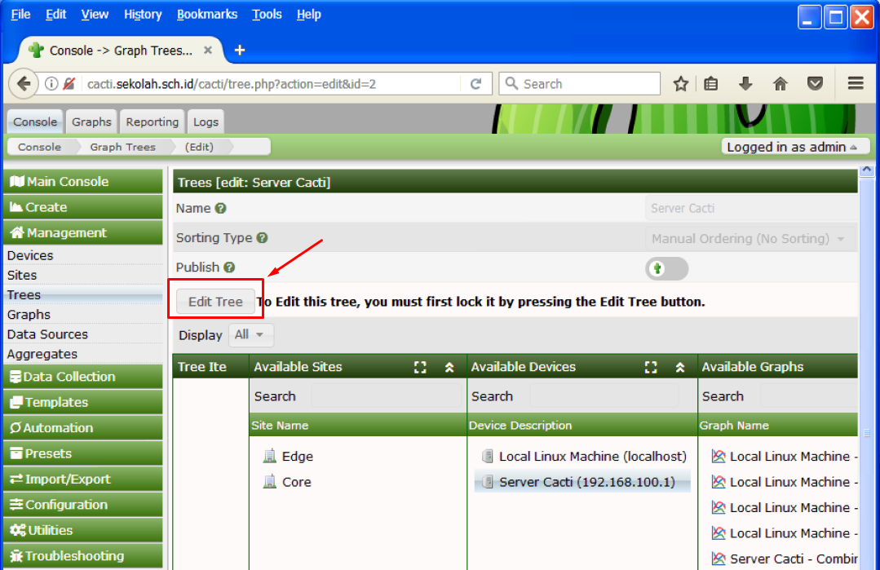Open the Firefox downloads arrow icon

[745, 84]
